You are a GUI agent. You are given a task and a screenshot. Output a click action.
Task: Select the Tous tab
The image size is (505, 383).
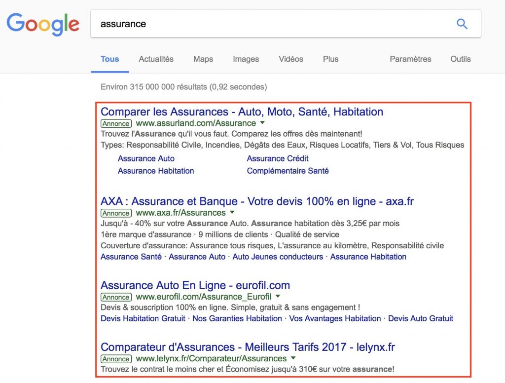[x=110, y=59]
